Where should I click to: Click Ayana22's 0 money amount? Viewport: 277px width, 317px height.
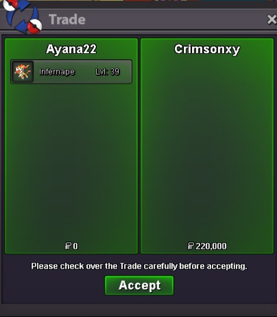75,246
